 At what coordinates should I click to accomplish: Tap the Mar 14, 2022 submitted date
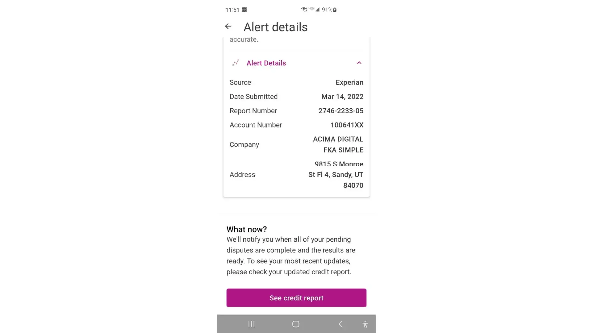coord(342,97)
